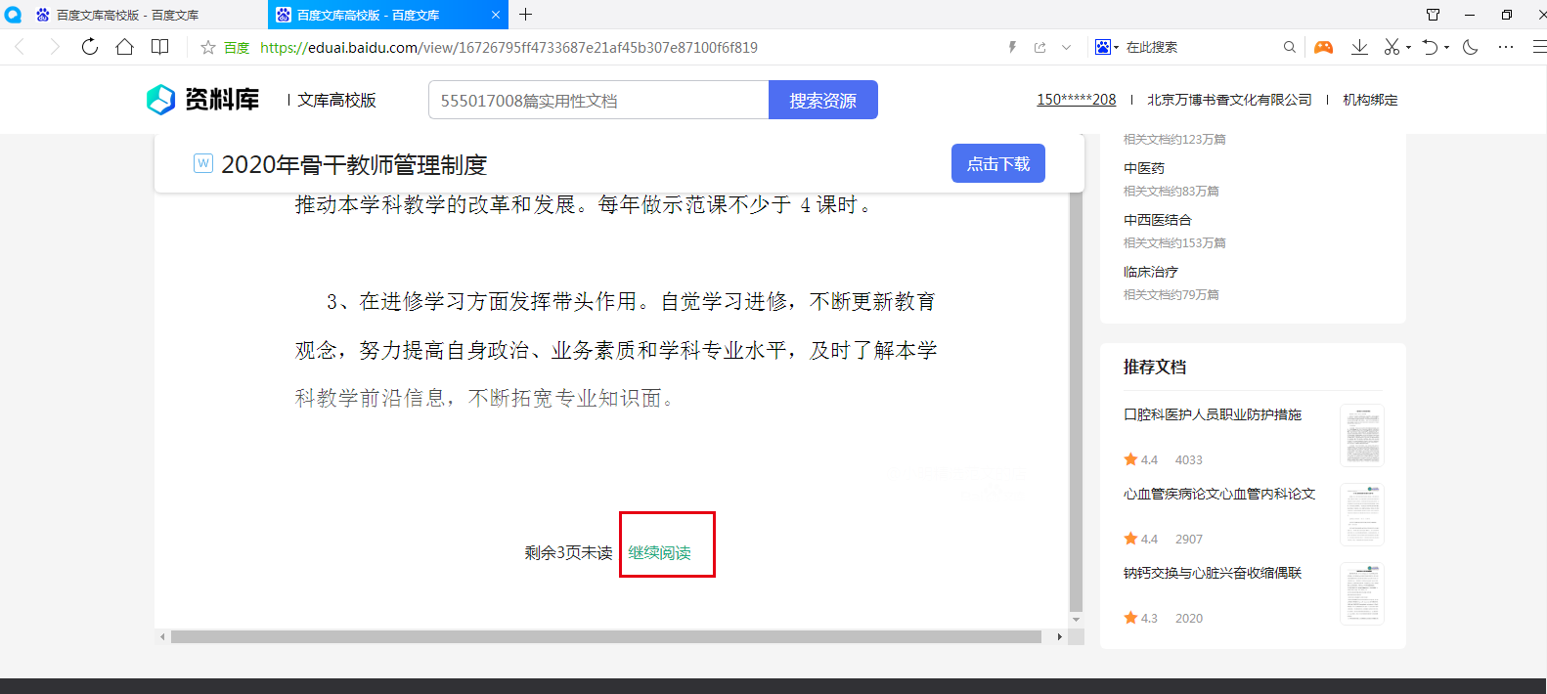Open the game controller icon
Viewport: 1547px width, 694px height.
1323,47
